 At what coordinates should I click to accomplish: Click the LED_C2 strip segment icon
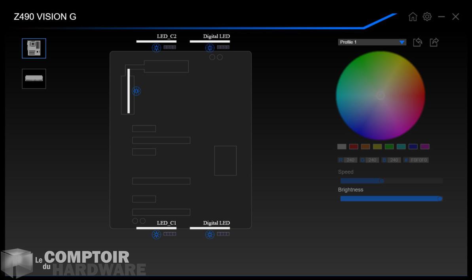[x=170, y=47]
